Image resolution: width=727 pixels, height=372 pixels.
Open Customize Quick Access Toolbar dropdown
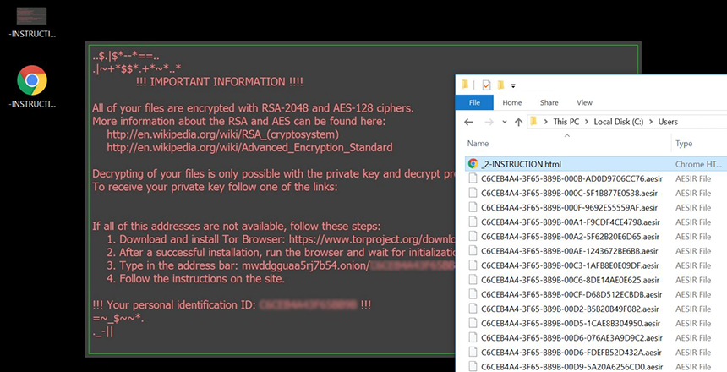click(x=513, y=85)
